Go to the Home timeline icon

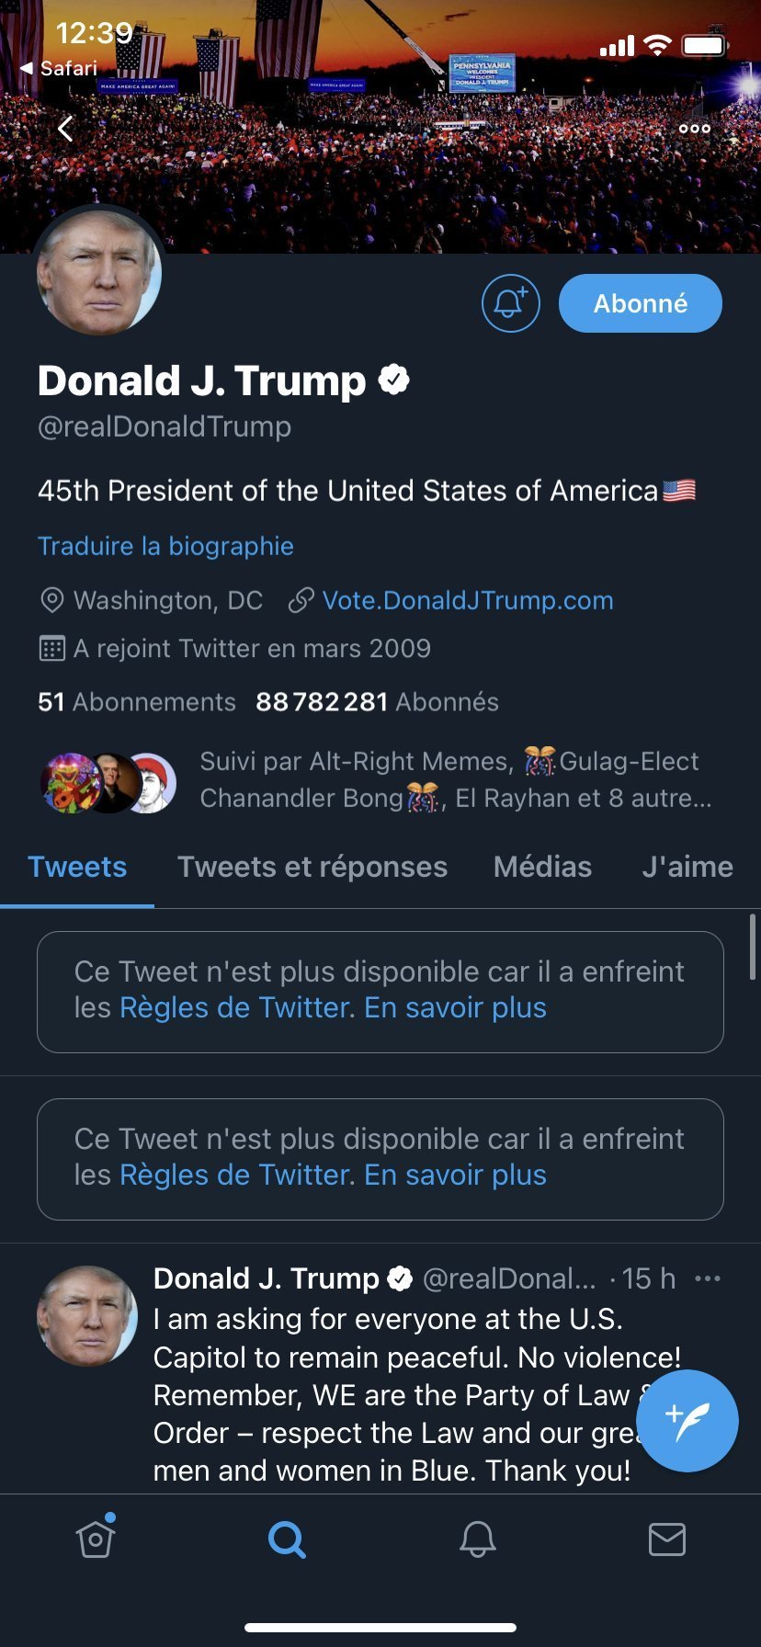[96, 1539]
